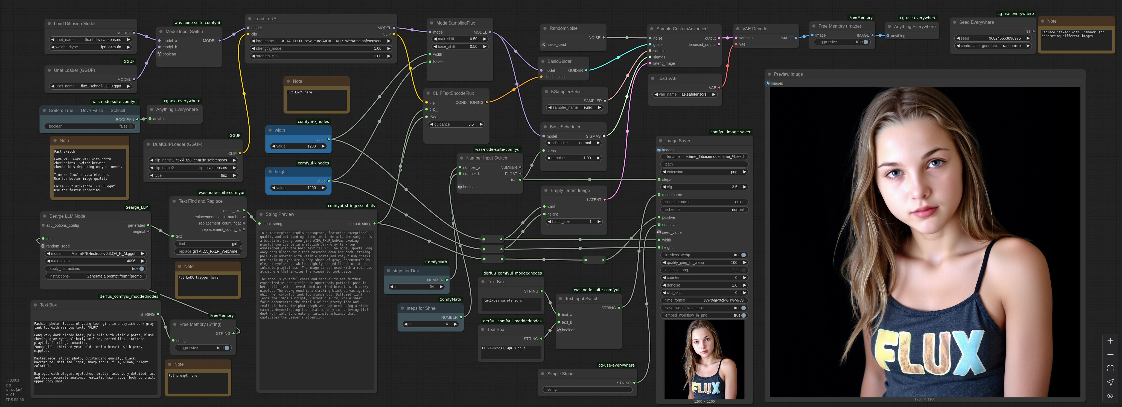Viewport: 1122px width, 407px height.
Task: Collapse the KSamplerSelect node dot
Action: pos(546,92)
